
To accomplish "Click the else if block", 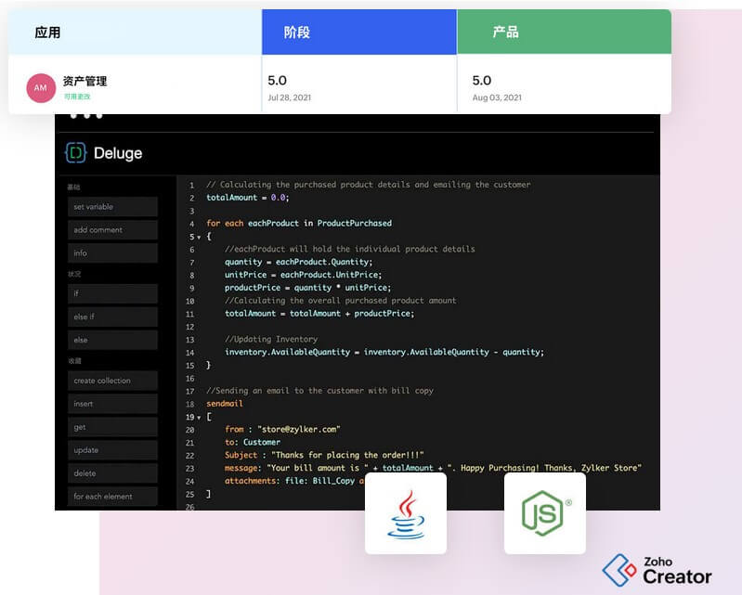I will pyautogui.click(x=112, y=317).
